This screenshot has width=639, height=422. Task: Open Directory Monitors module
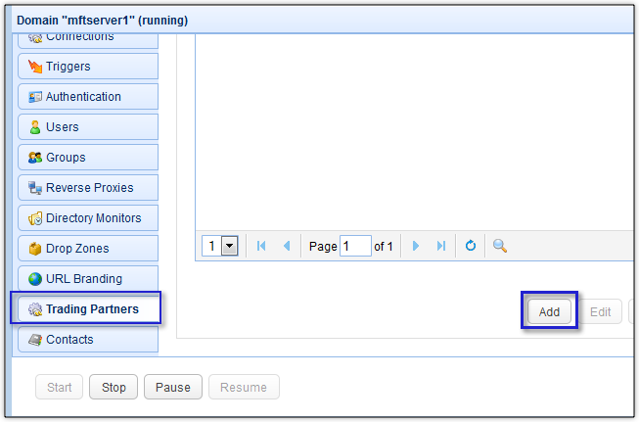(x=87, y=218)
